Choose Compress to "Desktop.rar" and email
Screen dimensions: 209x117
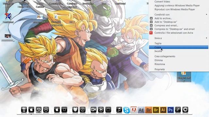pos(174,29)
